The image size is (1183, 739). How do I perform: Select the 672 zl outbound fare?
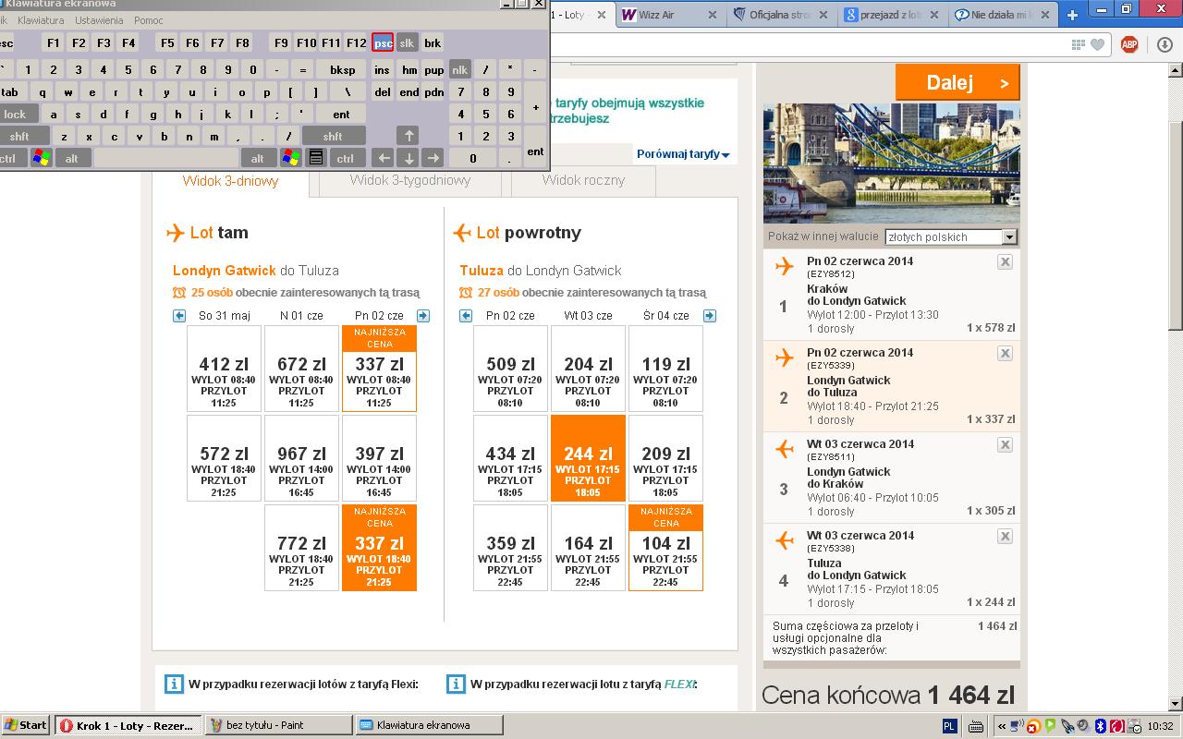pyautogui.click(x=301, y=369)
